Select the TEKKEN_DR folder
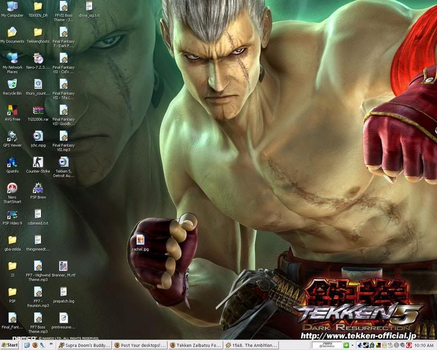 pos(38,9)
